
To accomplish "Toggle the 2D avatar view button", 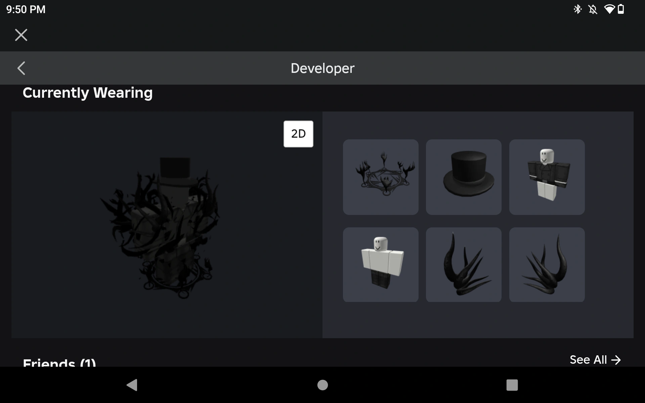I will [x=298, y=134].
